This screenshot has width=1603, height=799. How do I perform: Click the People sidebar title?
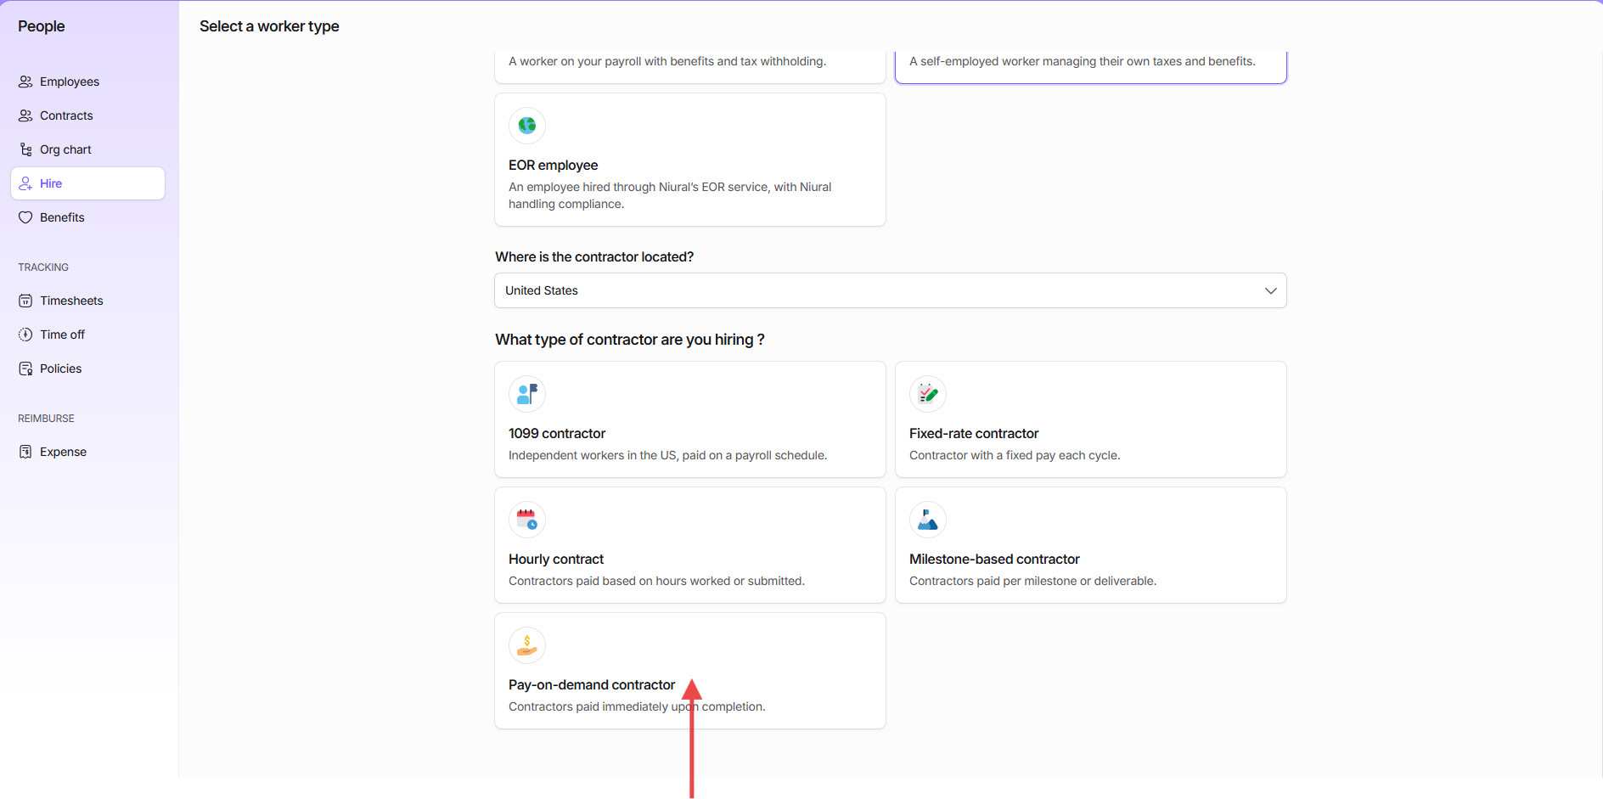click(42, 26)
